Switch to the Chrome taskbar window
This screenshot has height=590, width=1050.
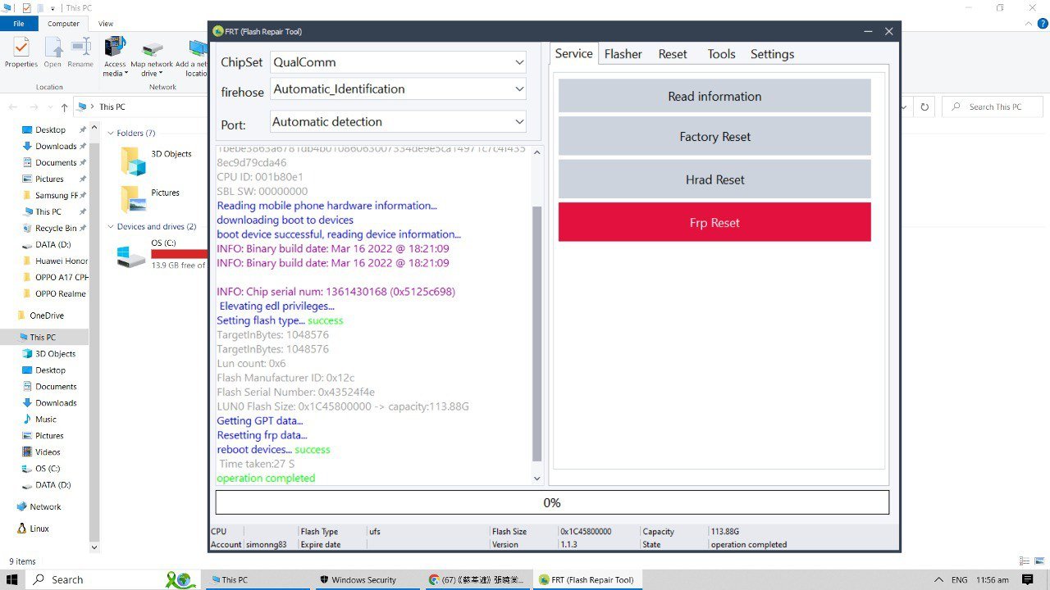[x=476, y=579]
